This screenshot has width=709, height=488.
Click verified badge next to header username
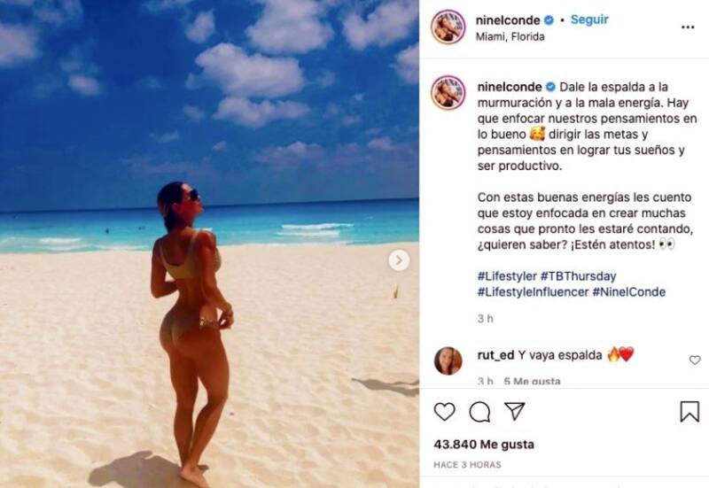pyautogui.click(x=549, y=20)
